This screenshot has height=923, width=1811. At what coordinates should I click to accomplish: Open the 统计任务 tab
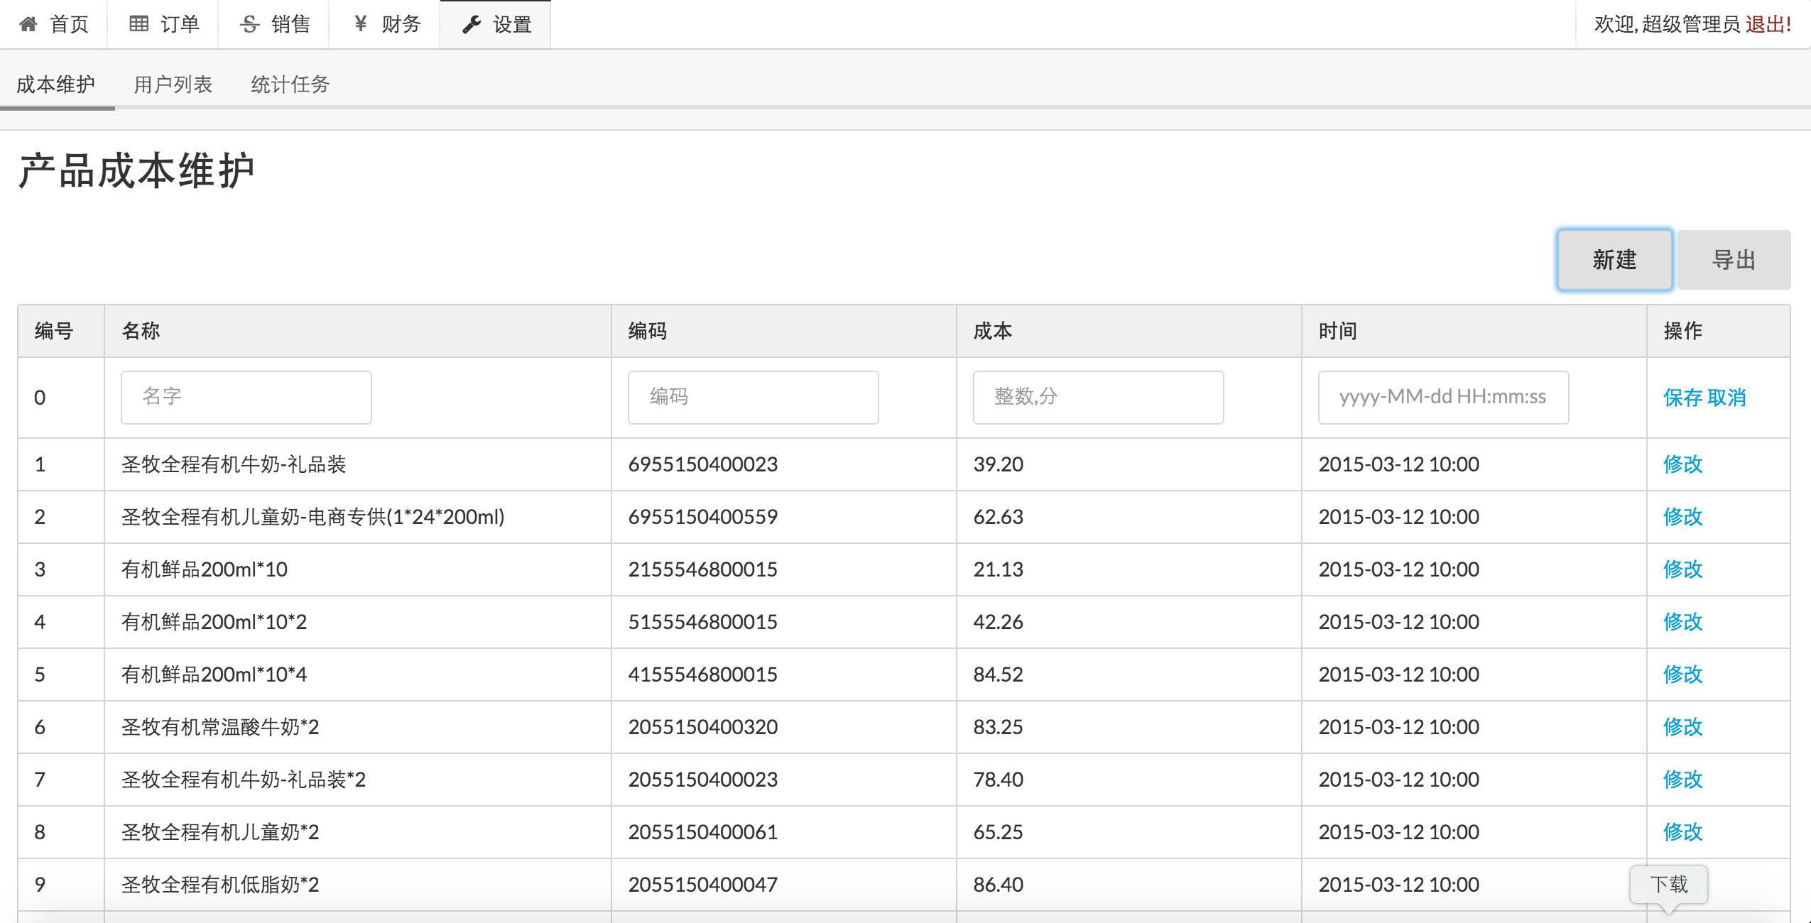point(290,84)
